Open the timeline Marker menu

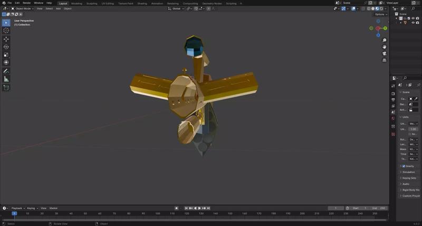53,208
